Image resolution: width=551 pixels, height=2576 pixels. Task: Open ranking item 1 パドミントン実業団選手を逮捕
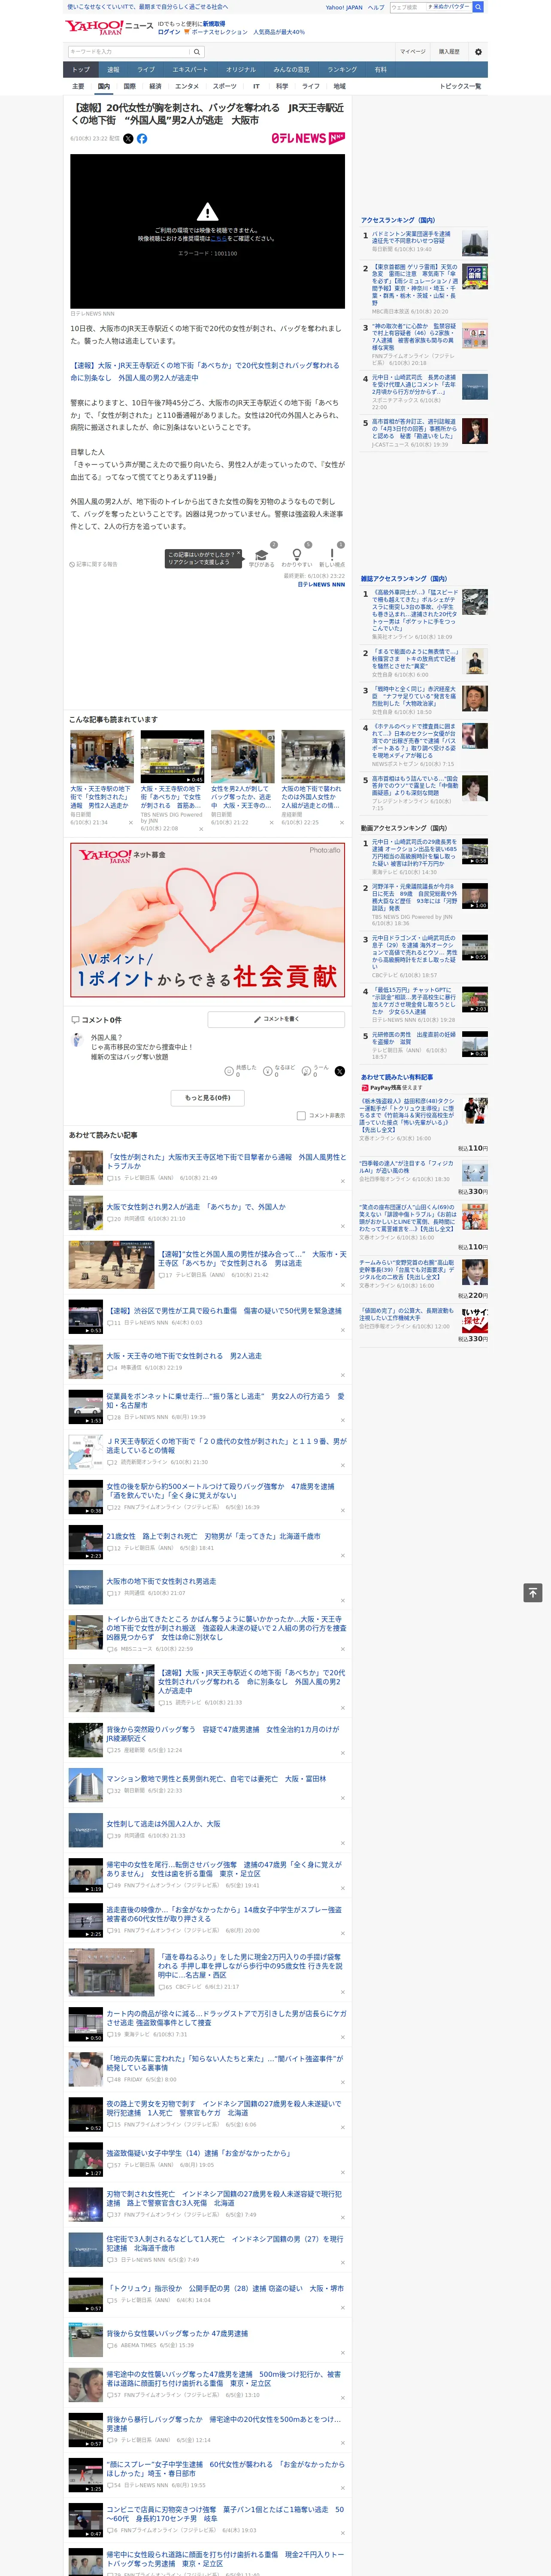point(411,237)
